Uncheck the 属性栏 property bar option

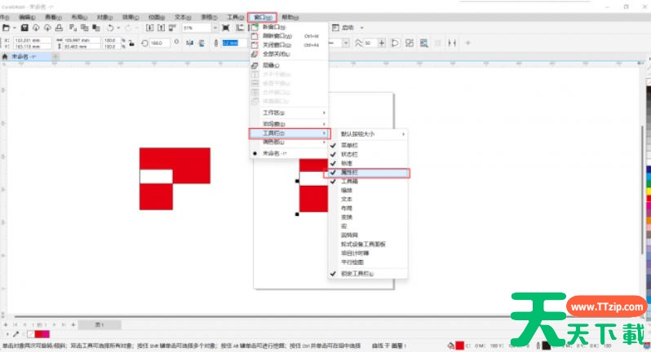352,173
